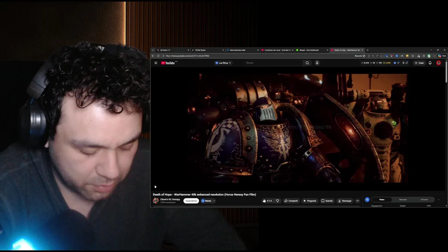Start voice search with the microphone icon
This screenshot has width=448, height=252.
coord(317,63)
